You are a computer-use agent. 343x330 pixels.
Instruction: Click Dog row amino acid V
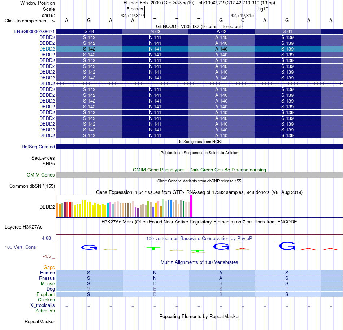pyautogui.click(x=88, y=289)
